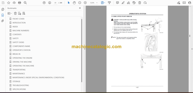Click the find current bookmark icon
The width and height of the screenshot is (193, 93).
[24, 13]
